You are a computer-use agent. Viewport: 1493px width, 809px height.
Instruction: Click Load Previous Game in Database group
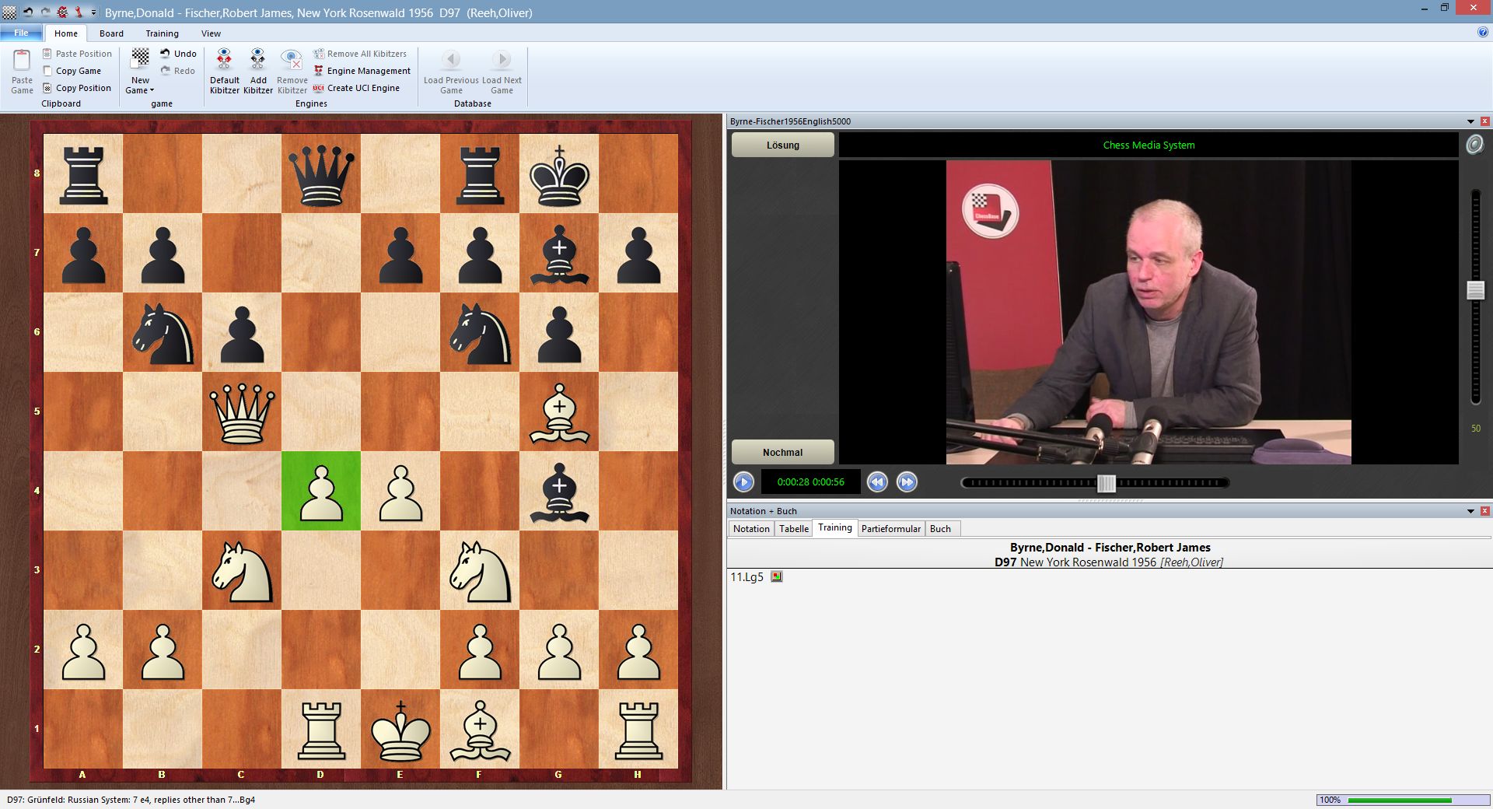click(x=451, y=71)
